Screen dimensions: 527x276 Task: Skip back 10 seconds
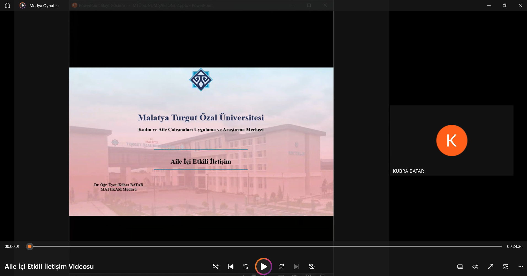(x=246, y=267)
